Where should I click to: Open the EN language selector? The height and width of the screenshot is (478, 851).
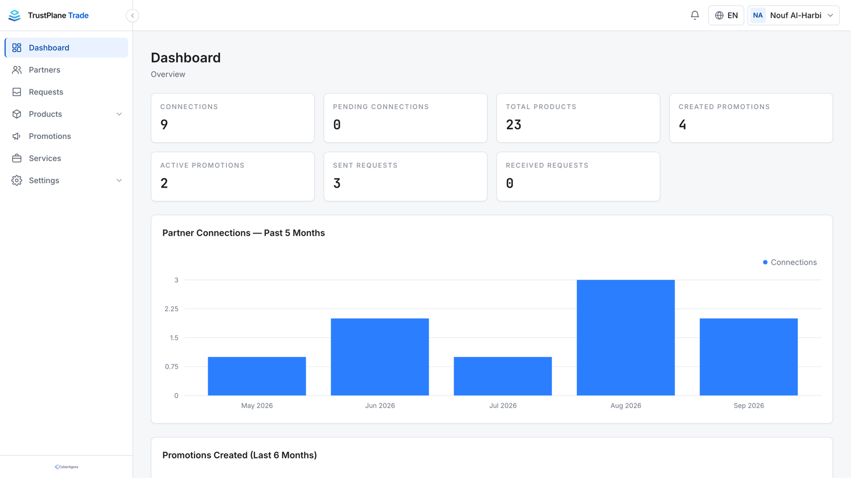(x=726, y=15)
